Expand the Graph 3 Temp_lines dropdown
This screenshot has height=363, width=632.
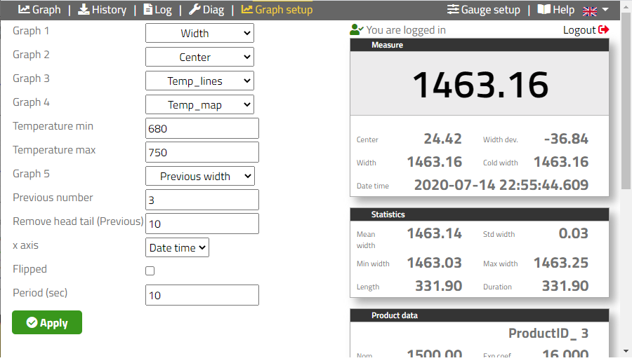click(199, 81)
